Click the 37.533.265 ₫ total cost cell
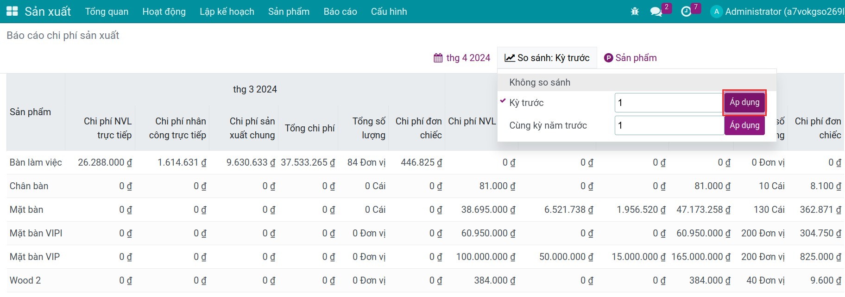This screenshot has height=297, width=845. (308, 162)
